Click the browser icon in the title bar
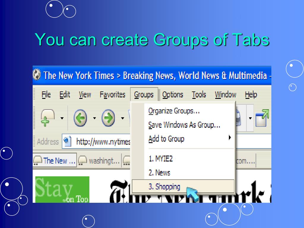This screenshot has width=304, height=228. [x=37, y=75]
